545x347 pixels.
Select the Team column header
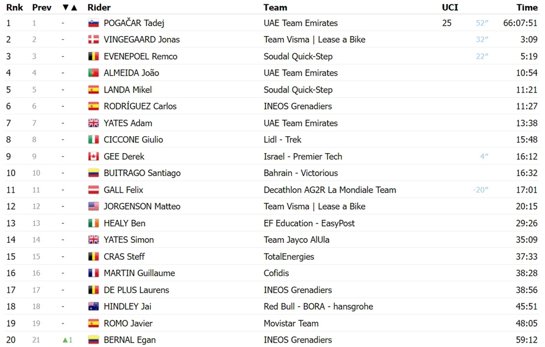(275, 8)
